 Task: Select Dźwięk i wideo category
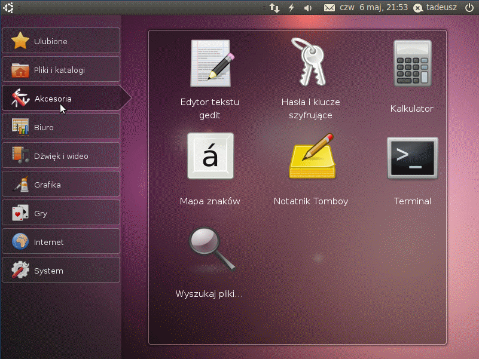tap(61, 156)
